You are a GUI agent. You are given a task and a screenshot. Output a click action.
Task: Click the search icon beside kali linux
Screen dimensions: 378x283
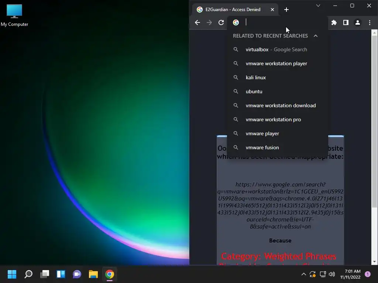(236, 77)
